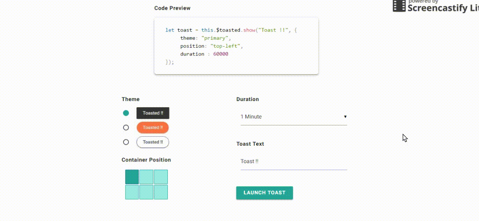The image size is (479, 221).
Task: Select the bottom-center container position cell
Action: click(146, 192)
